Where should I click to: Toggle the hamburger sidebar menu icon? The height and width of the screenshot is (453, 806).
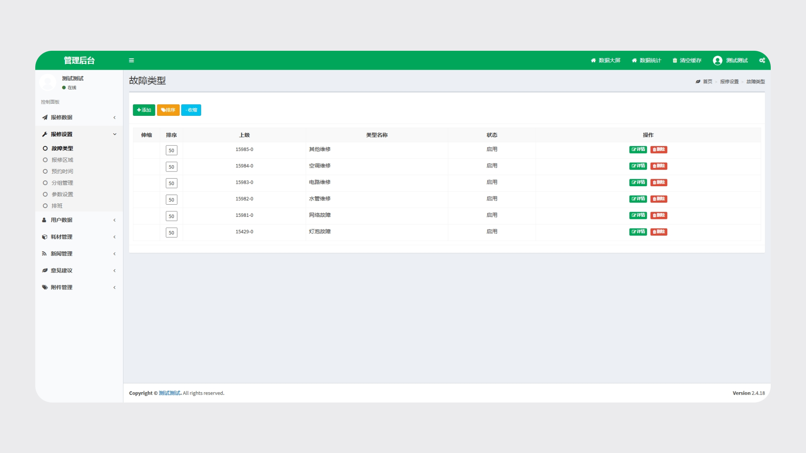(x=131, y=60)
